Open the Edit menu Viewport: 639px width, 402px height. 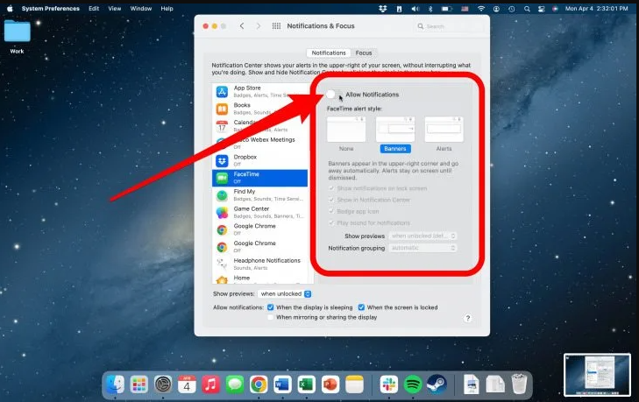[x=94, y=8]
